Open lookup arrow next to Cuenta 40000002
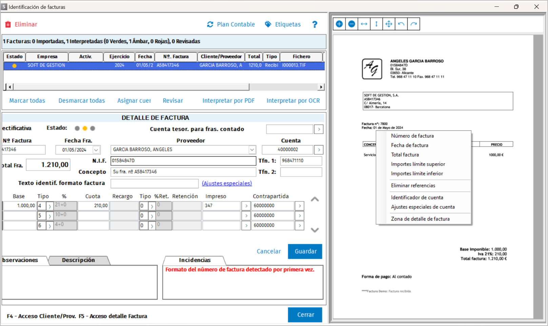Image resolution: width=548 pixels, height=326 pixels. (319, 150)
